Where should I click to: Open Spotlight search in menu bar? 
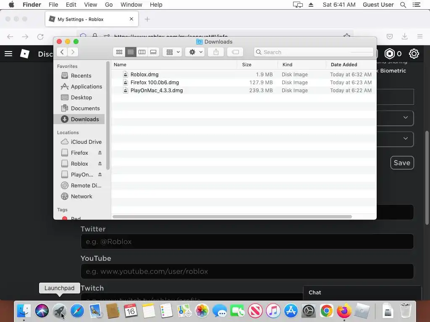coord(403,5)
